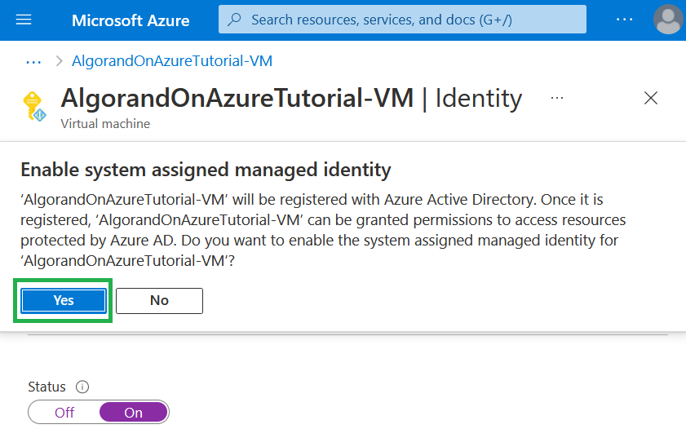This screenshot has height=429, width=686.
Task: Focus the search resources input field
Action: pyautogui.click(x=408, y=20)
